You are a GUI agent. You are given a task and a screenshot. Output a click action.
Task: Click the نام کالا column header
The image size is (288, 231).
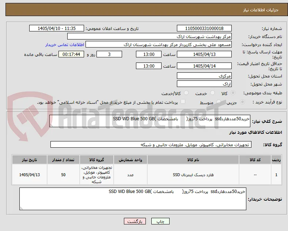(x=193, y=160)
